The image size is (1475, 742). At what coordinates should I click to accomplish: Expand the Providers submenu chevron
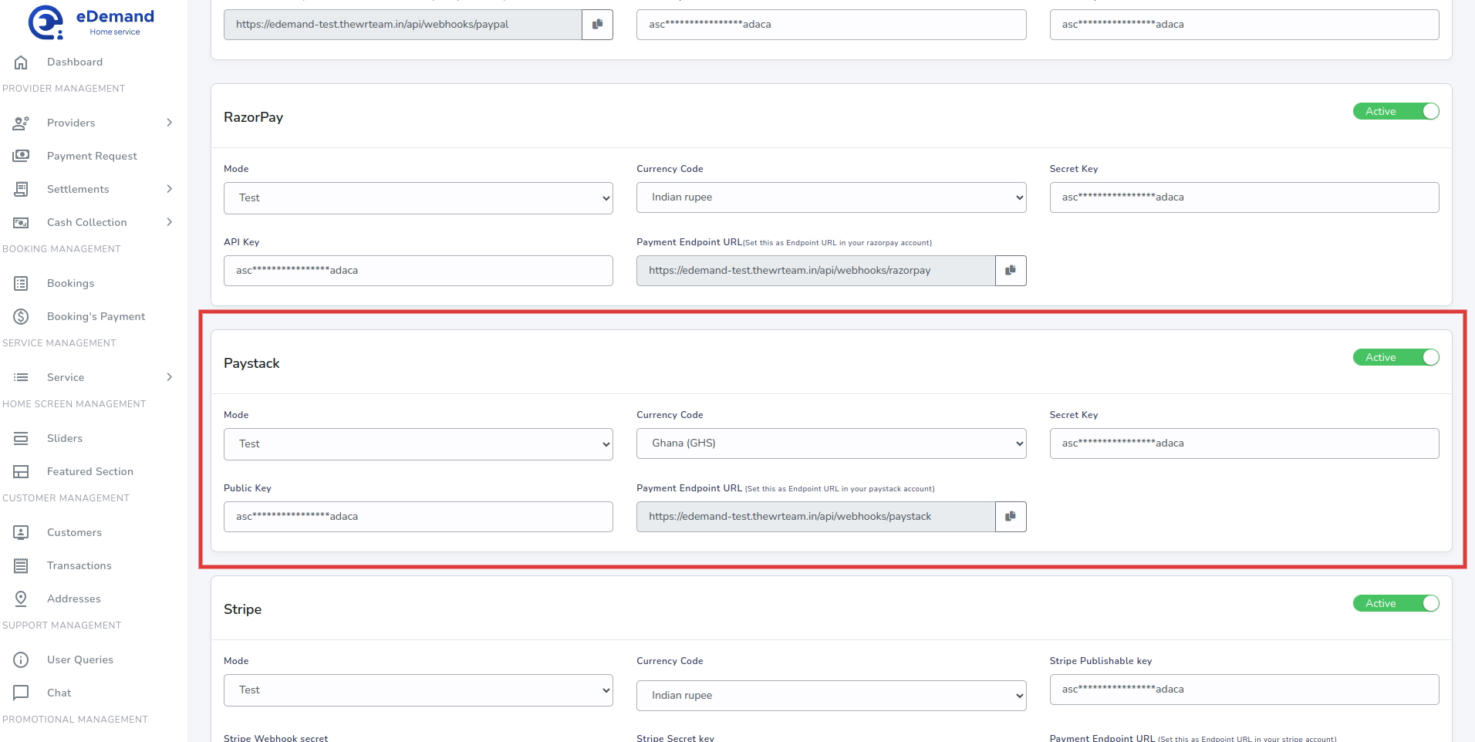[170, 123]
